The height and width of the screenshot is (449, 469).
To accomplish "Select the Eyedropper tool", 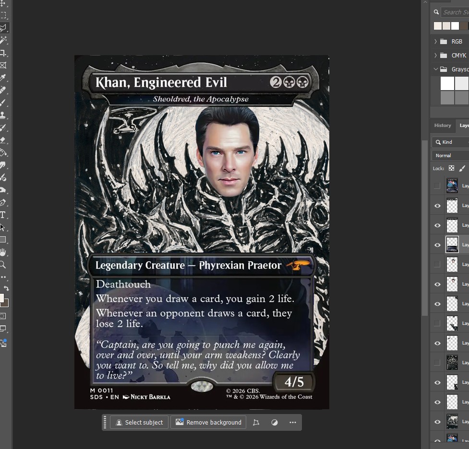I will (3, 78).
